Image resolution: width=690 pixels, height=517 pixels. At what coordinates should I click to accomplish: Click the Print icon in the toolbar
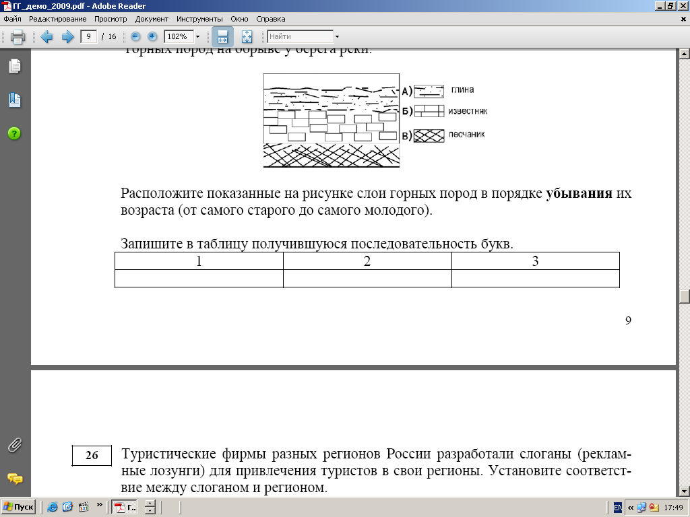pyautogui.click(x=18, y=36)
